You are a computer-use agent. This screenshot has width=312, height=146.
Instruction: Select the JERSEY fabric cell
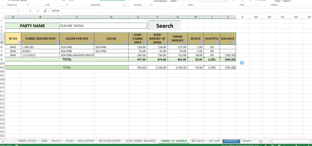pyautogui.click(x=40, y=51)
